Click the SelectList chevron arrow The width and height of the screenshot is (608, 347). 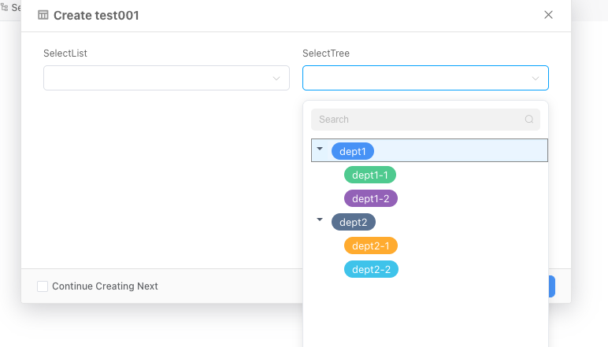276,78
